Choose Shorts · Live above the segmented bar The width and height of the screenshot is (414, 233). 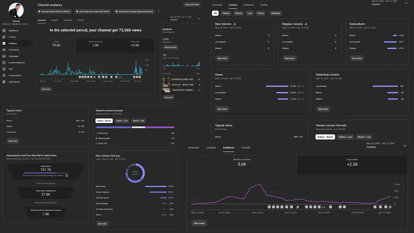(x=138, y=120)
